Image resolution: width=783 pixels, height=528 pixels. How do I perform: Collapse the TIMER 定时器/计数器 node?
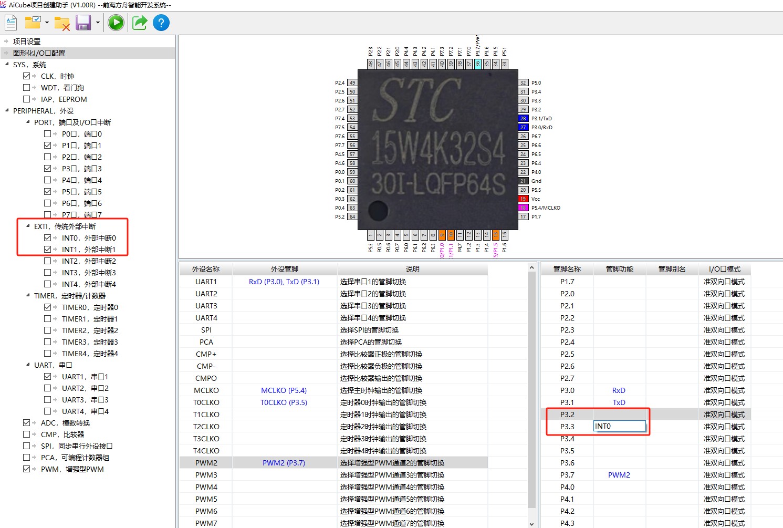(28, 296)
